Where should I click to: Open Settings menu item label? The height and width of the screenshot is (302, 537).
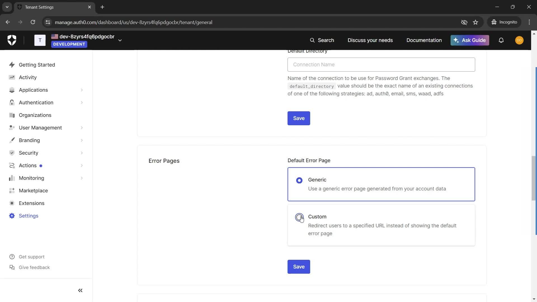click(x=29, y=216)
